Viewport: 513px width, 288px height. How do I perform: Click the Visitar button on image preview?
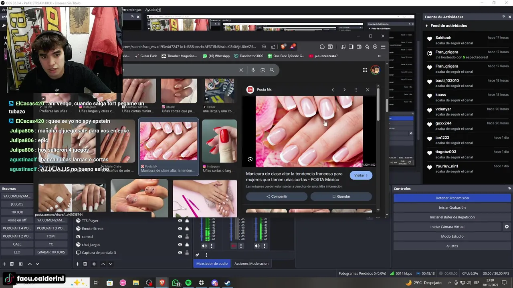click(361, 176)
